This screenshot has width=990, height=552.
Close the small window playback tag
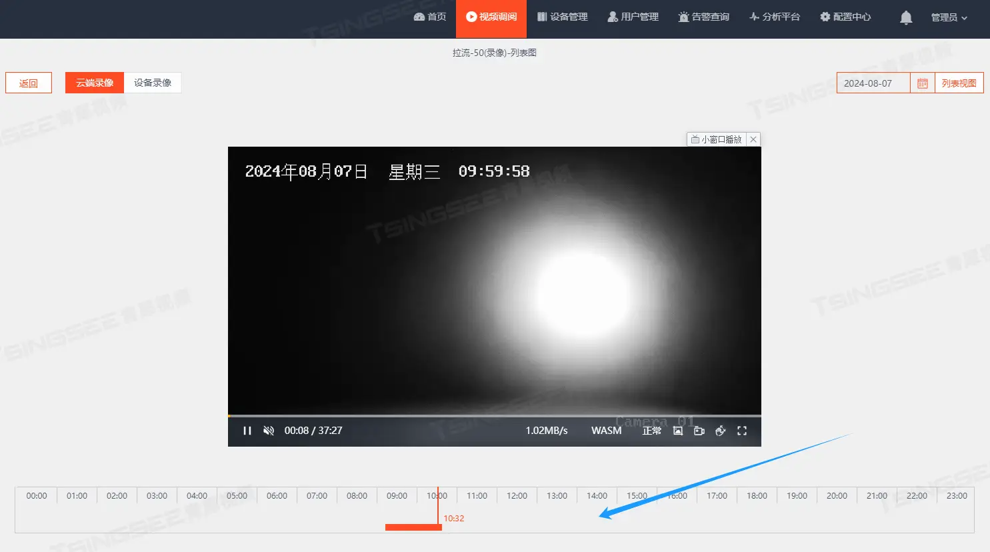coord(753,139)
